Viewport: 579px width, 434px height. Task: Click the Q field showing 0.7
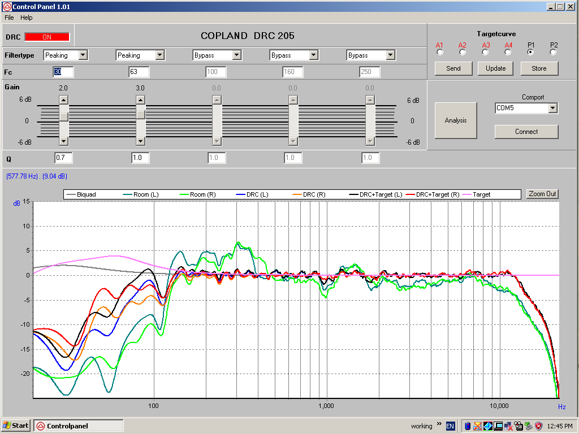[63, 158]
